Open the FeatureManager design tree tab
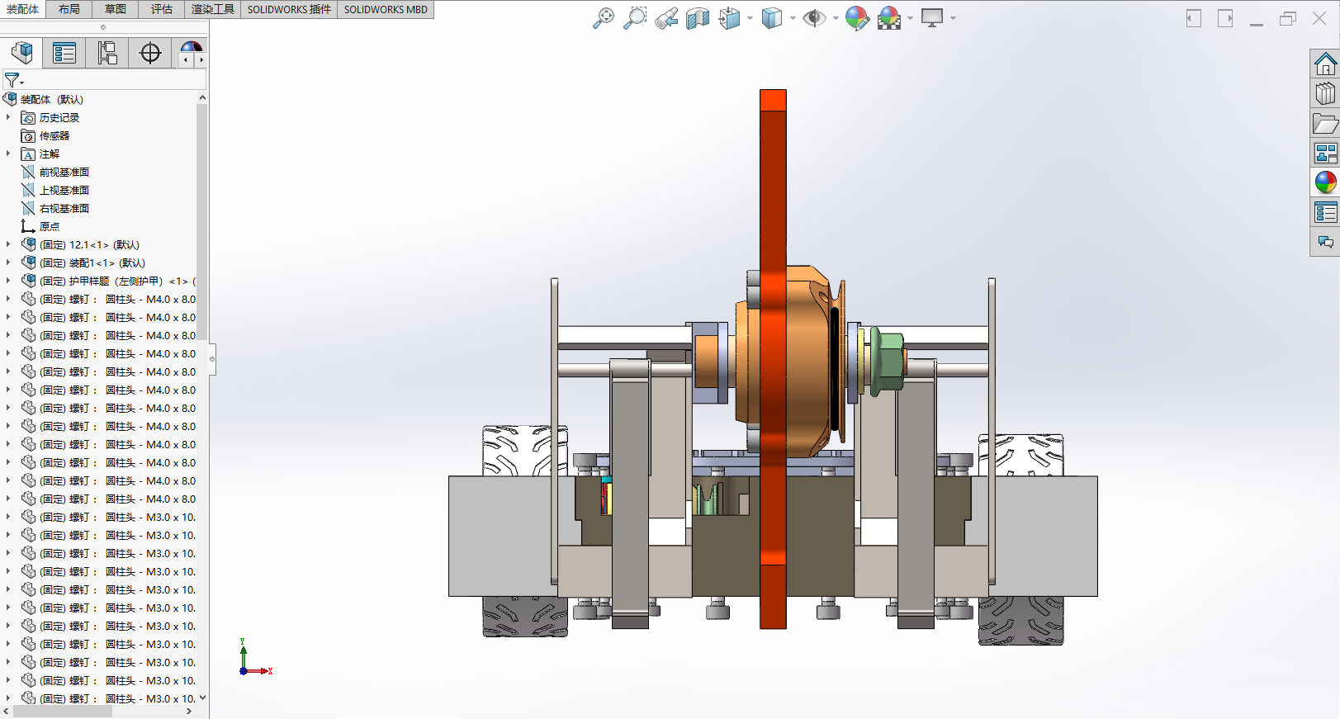 (22, 53)
